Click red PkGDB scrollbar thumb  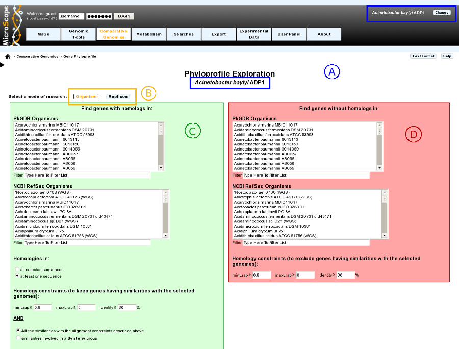point(379,131)
